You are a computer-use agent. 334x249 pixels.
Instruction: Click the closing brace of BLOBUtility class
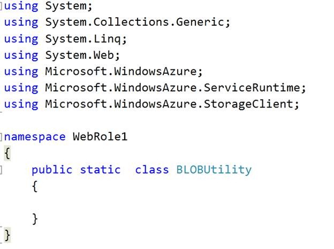(35, 219)
